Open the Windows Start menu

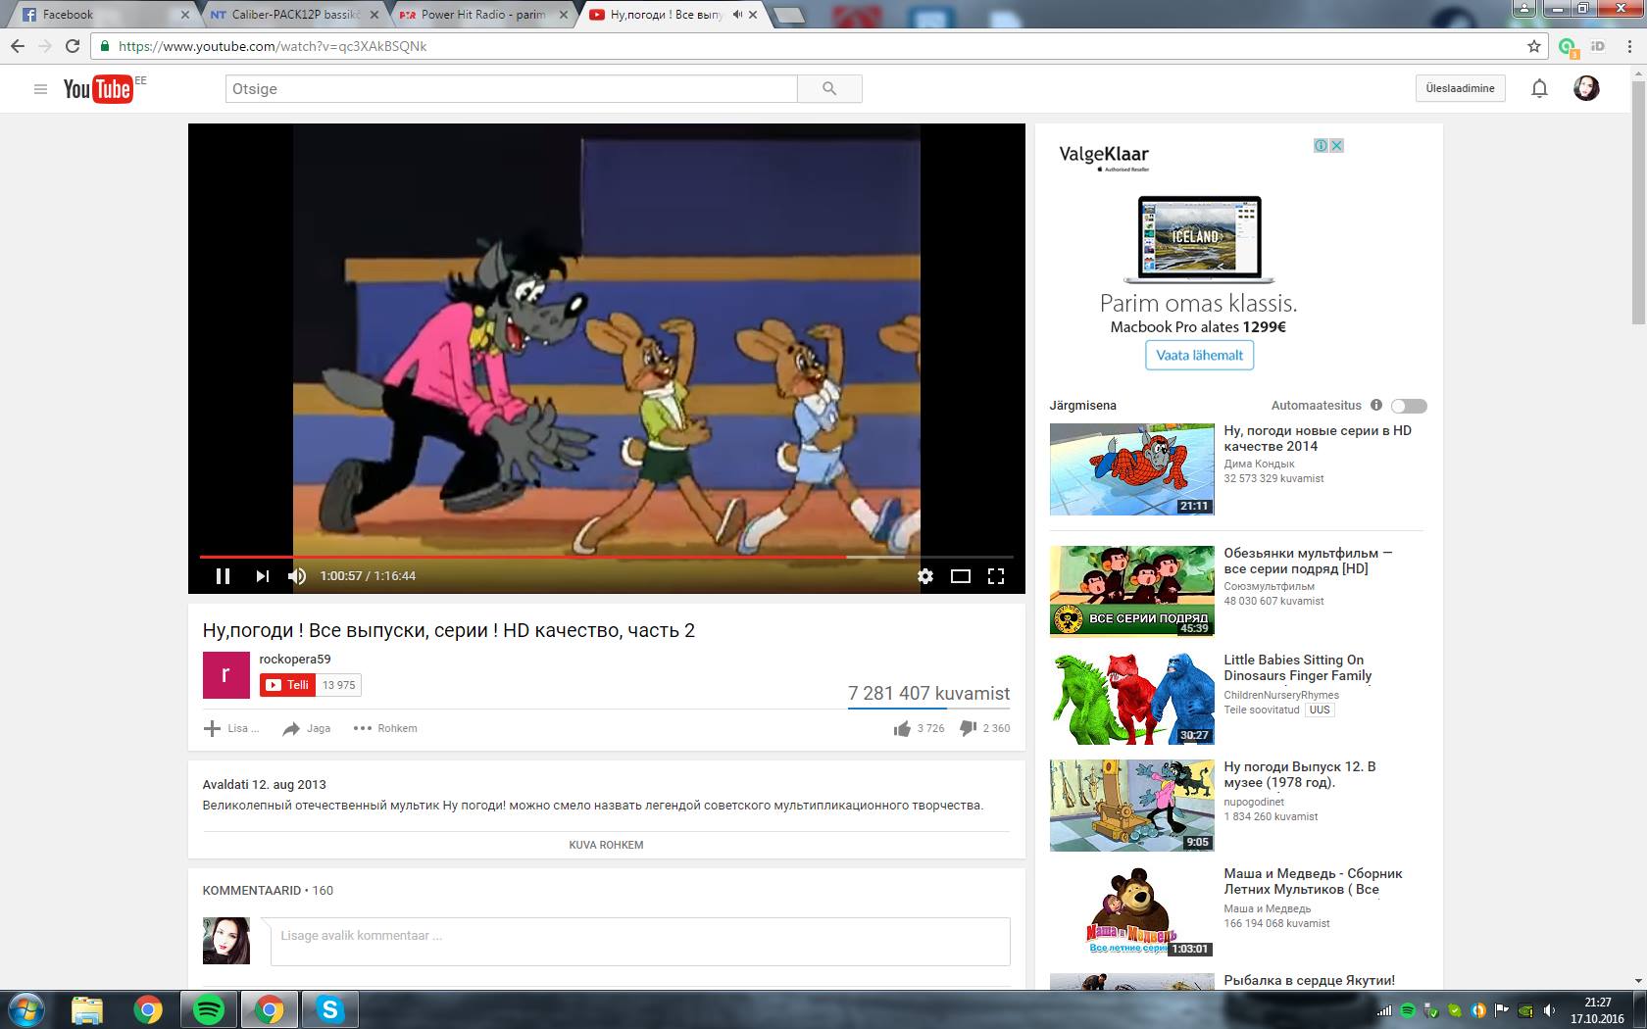coord(26,1008)
